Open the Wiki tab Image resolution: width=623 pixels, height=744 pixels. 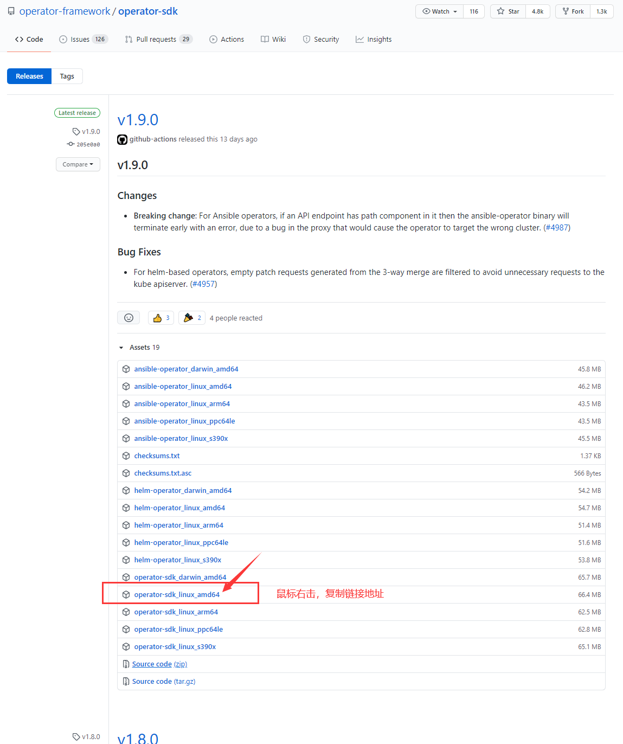coord(273,39)
